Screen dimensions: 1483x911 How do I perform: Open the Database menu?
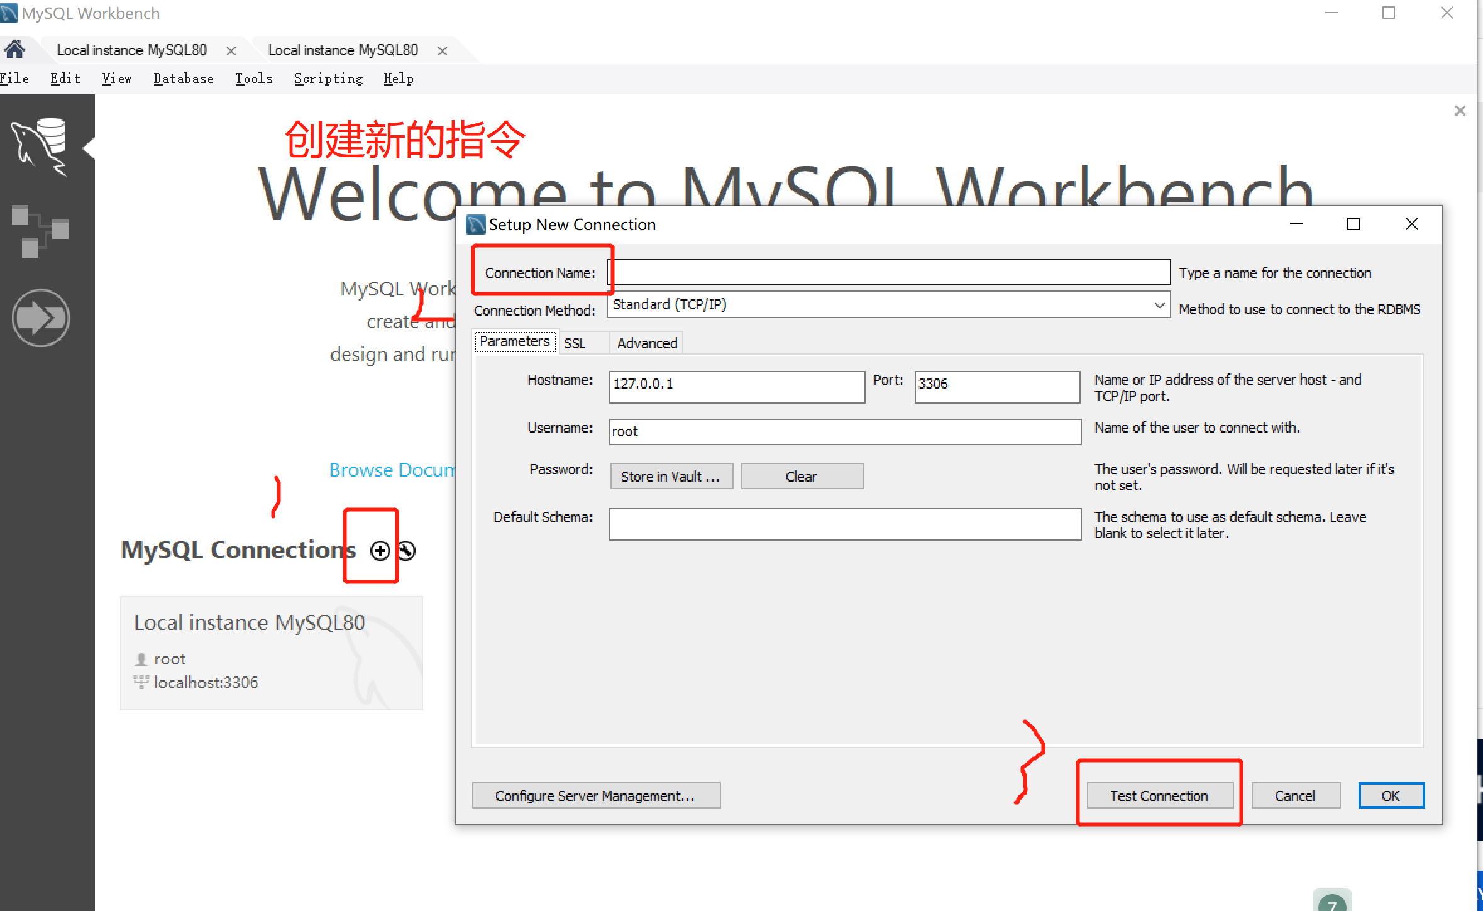[183, 79]
